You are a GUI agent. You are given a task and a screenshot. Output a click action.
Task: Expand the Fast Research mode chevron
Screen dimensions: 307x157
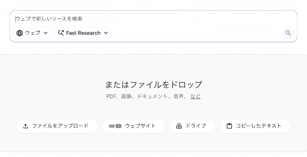pyautogui.click(x=106, y=33)
